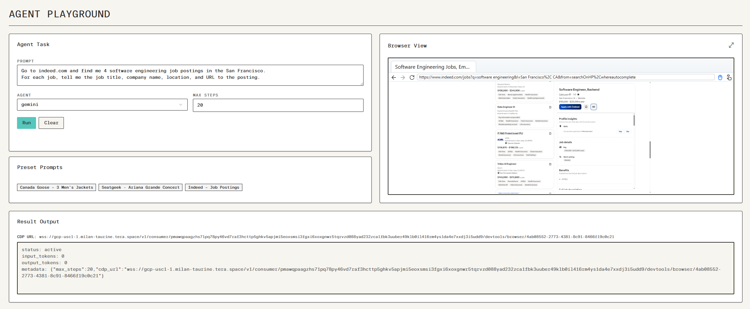Screen dimensions: 750x309
Task: Load the Canada Goose jackets preset
Action: coord(56,187)
